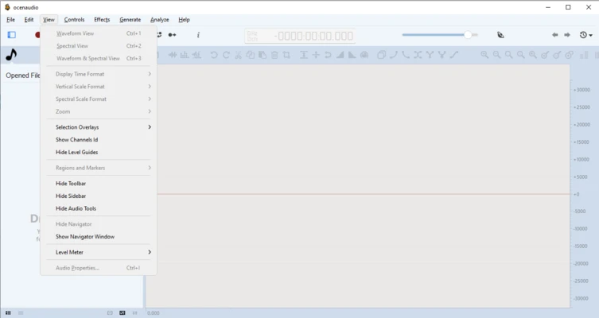
Task: Open the Generate menu
Action: [130, 19]
